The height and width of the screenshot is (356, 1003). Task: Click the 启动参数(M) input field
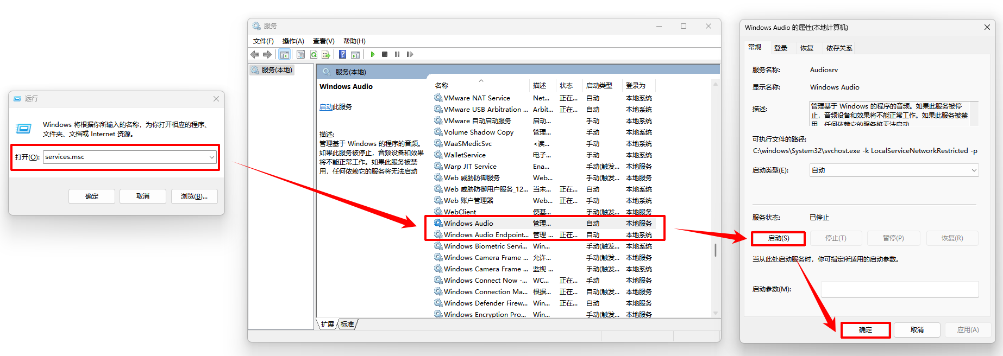tap(900, 289)
